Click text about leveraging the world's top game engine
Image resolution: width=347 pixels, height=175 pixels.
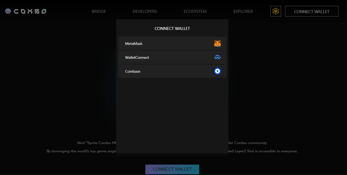click(x=81, y=151)
